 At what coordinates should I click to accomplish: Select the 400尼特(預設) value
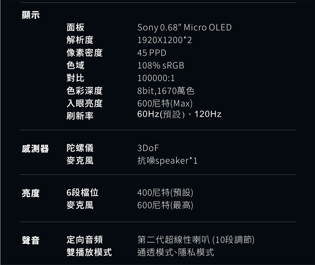pos(165,193)
